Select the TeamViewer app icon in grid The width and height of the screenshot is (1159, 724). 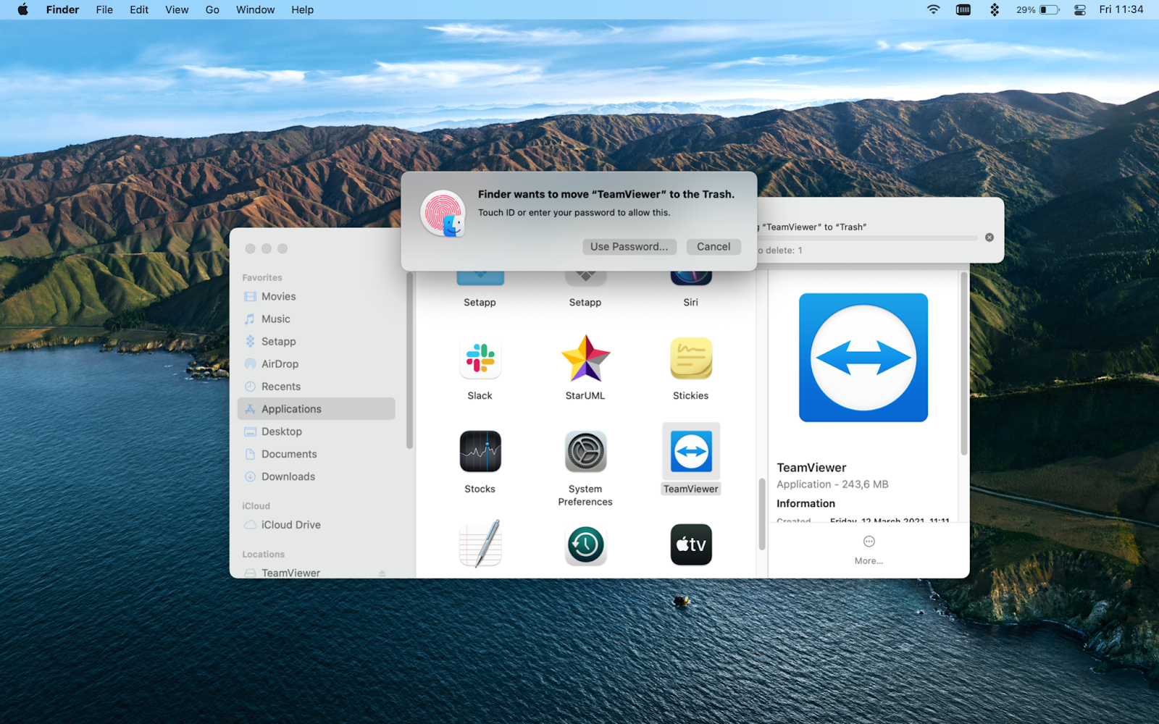click(691, 451)
